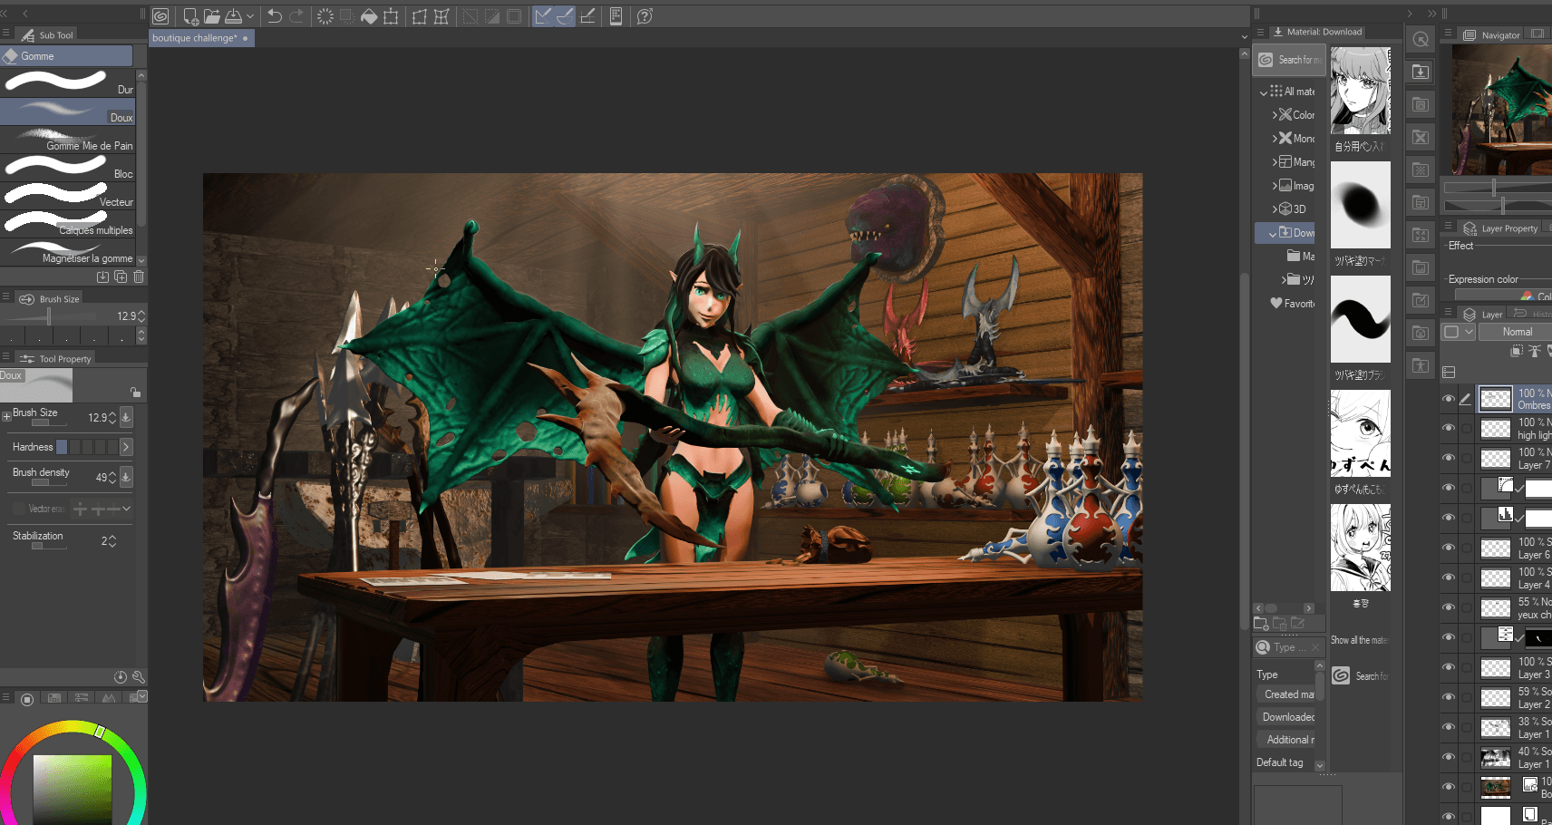
Task: Select the Vecteur eraser sub tool
Action: coord(68,195)
